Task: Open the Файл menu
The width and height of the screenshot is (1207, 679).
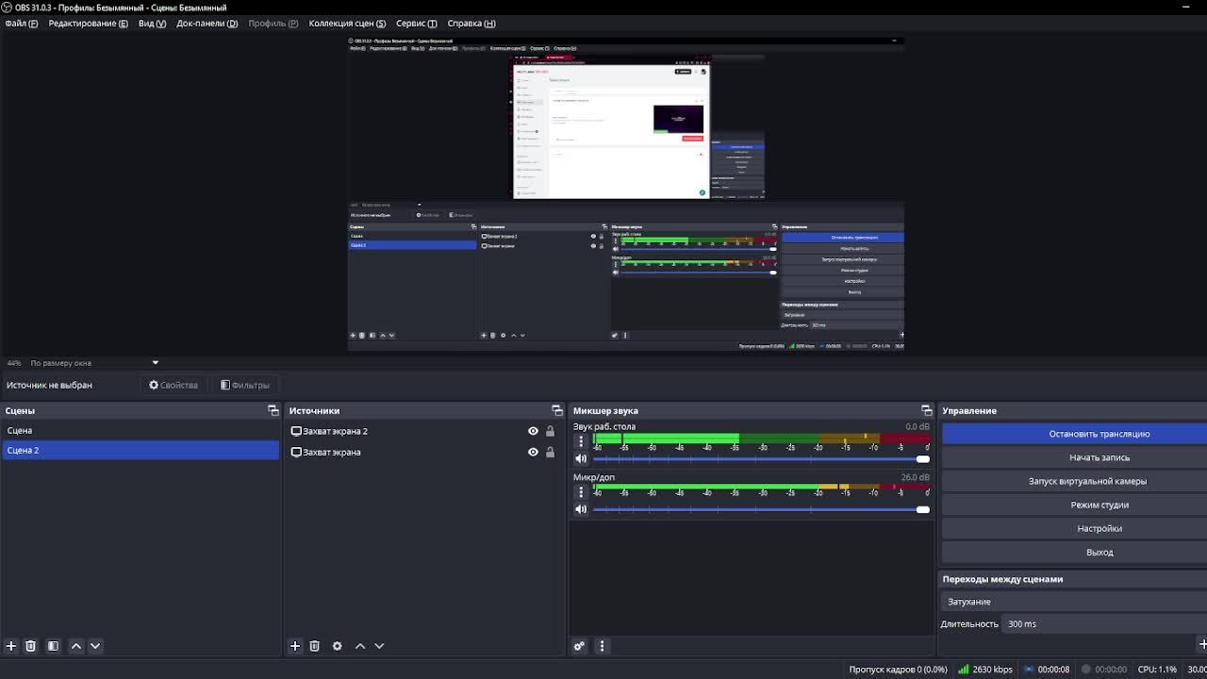Action: click(21, 23)
